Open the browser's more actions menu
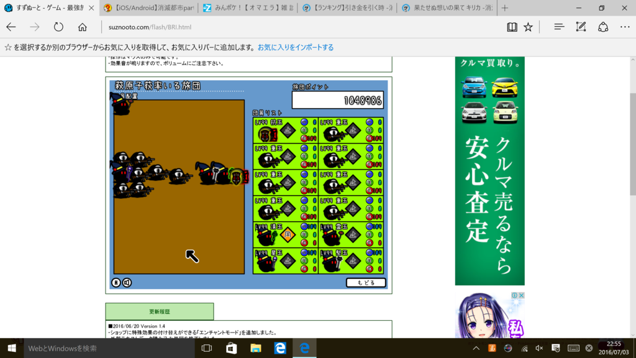The height and width of the screenshot is (358, 636). point(625,27)
